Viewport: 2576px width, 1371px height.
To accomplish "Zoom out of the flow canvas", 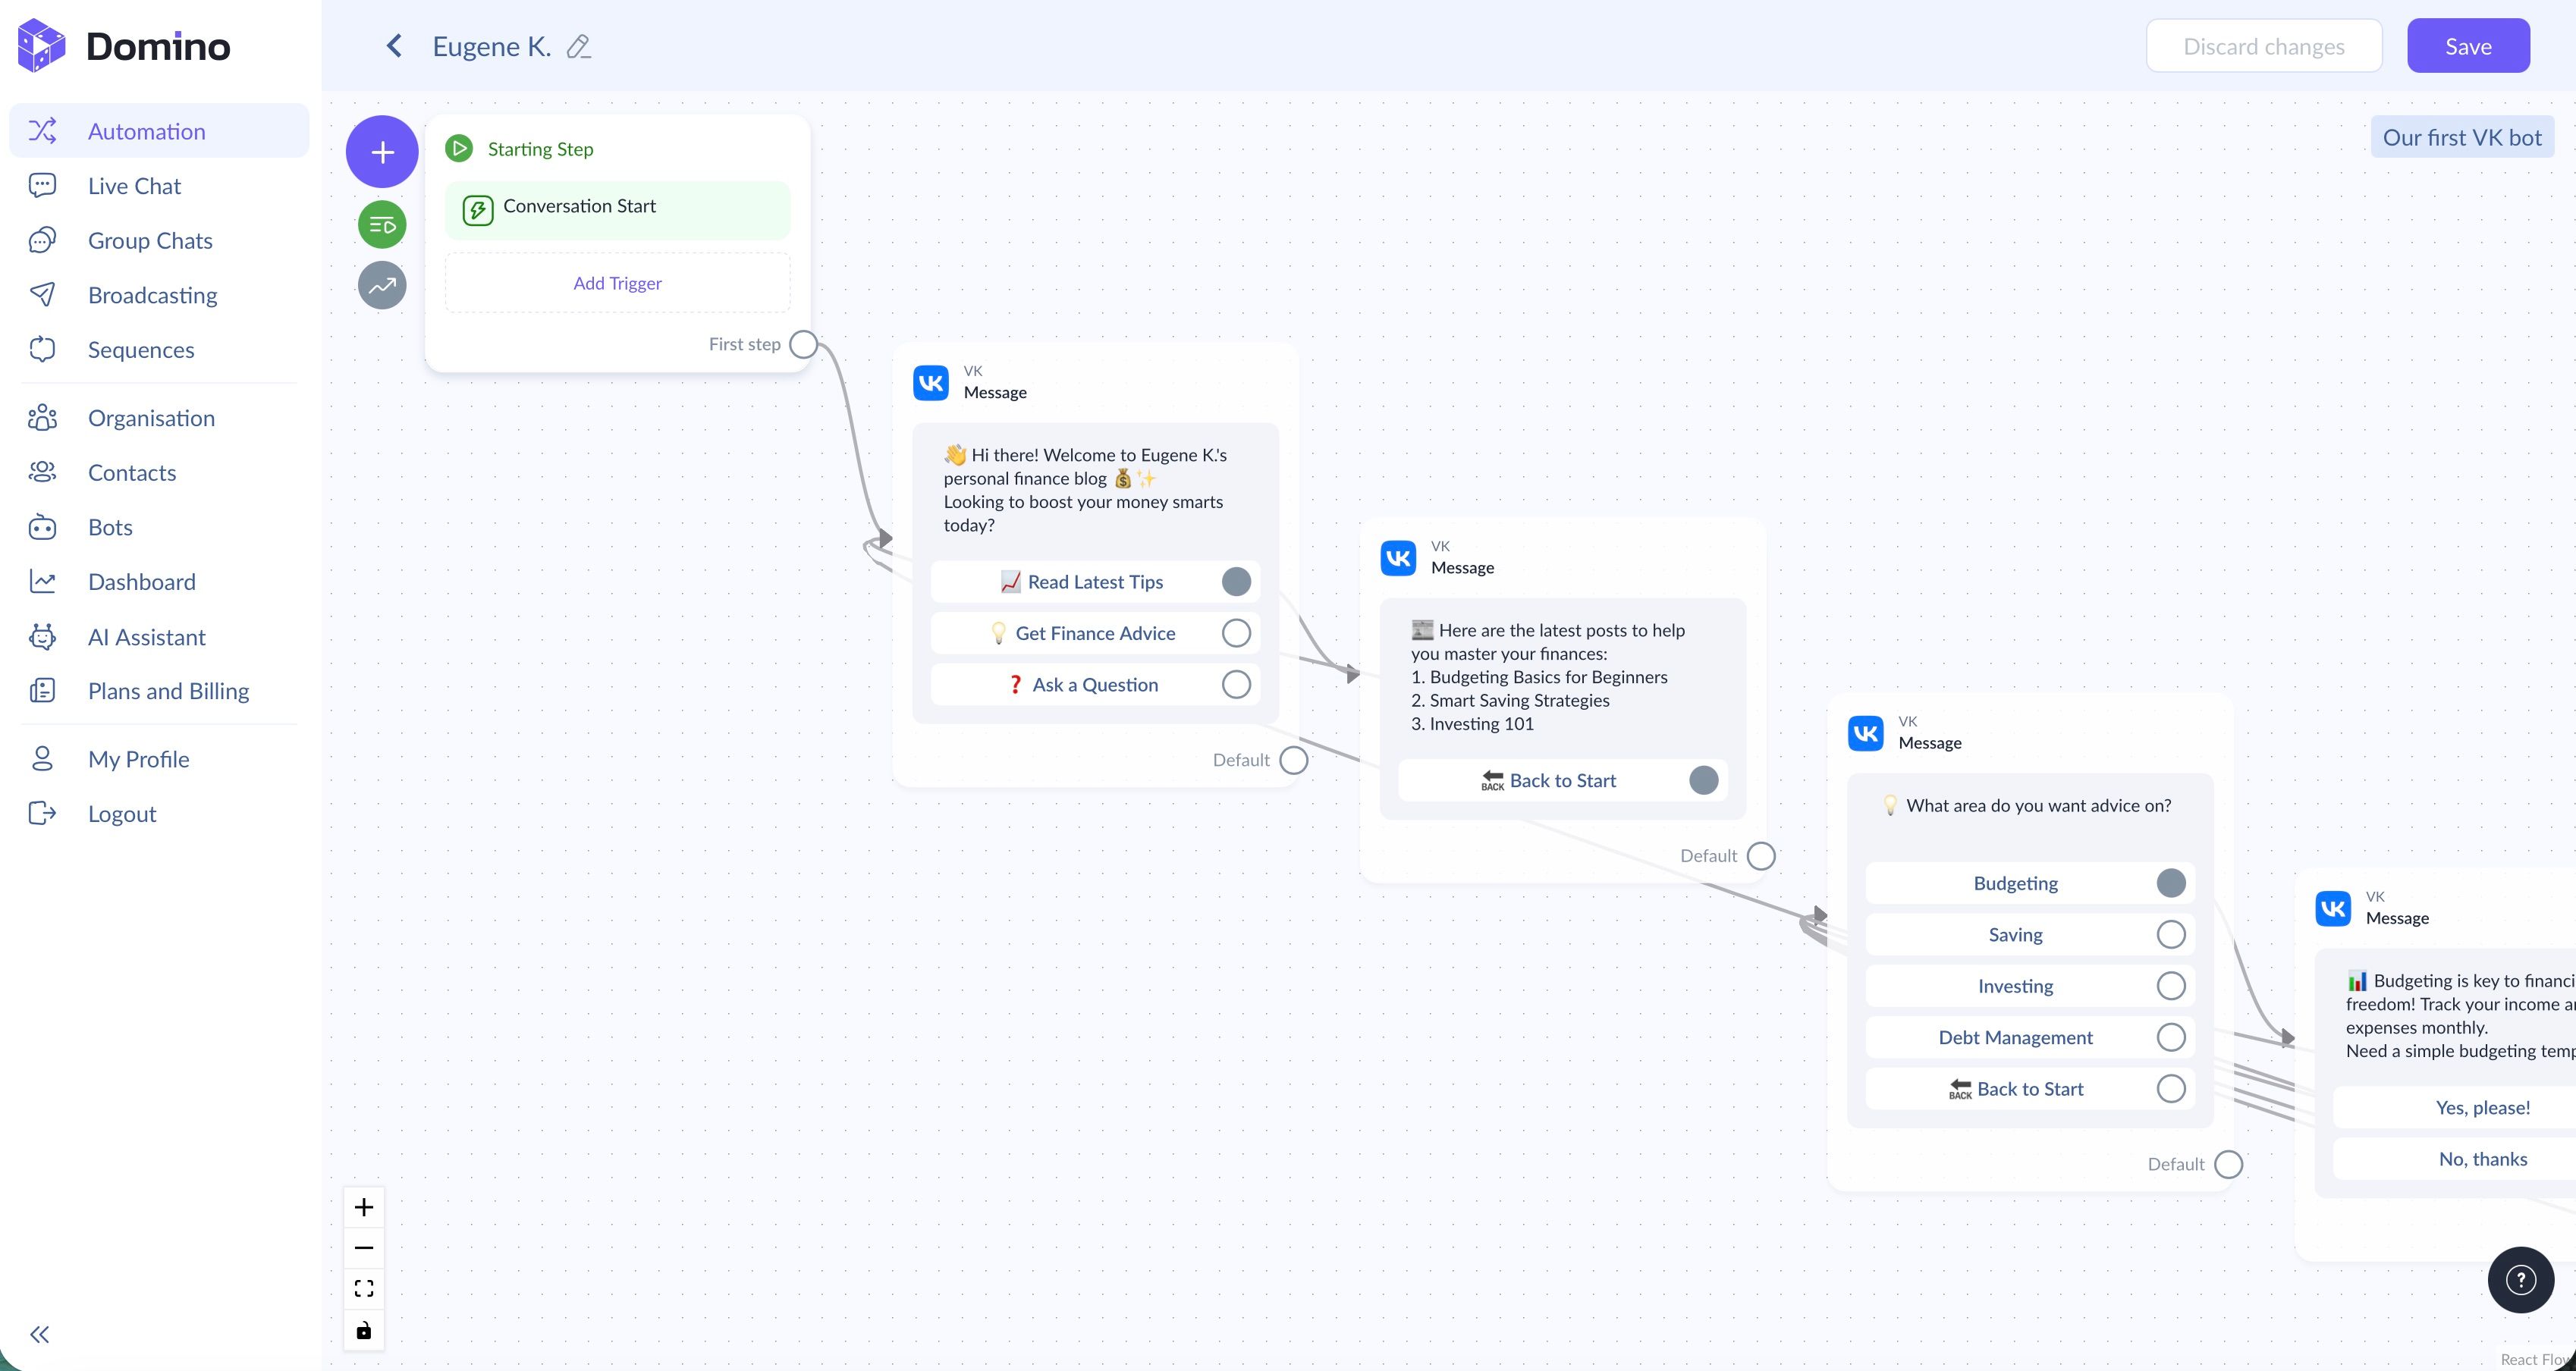I will pos(364,1248).
